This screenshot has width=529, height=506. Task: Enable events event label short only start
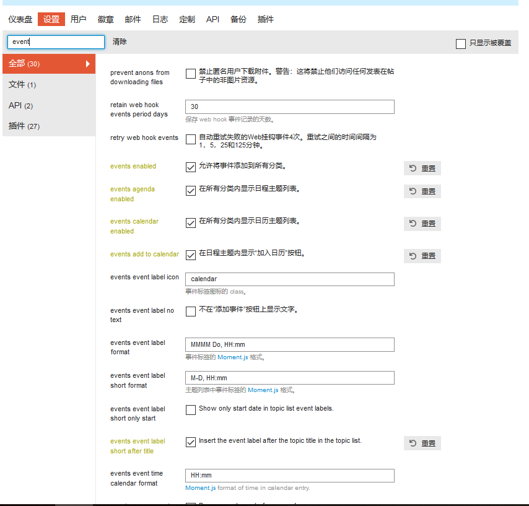(x=191, y=410)
